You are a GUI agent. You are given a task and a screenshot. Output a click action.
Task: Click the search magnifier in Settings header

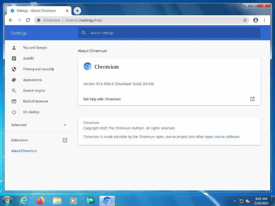(x=84, y=33)
